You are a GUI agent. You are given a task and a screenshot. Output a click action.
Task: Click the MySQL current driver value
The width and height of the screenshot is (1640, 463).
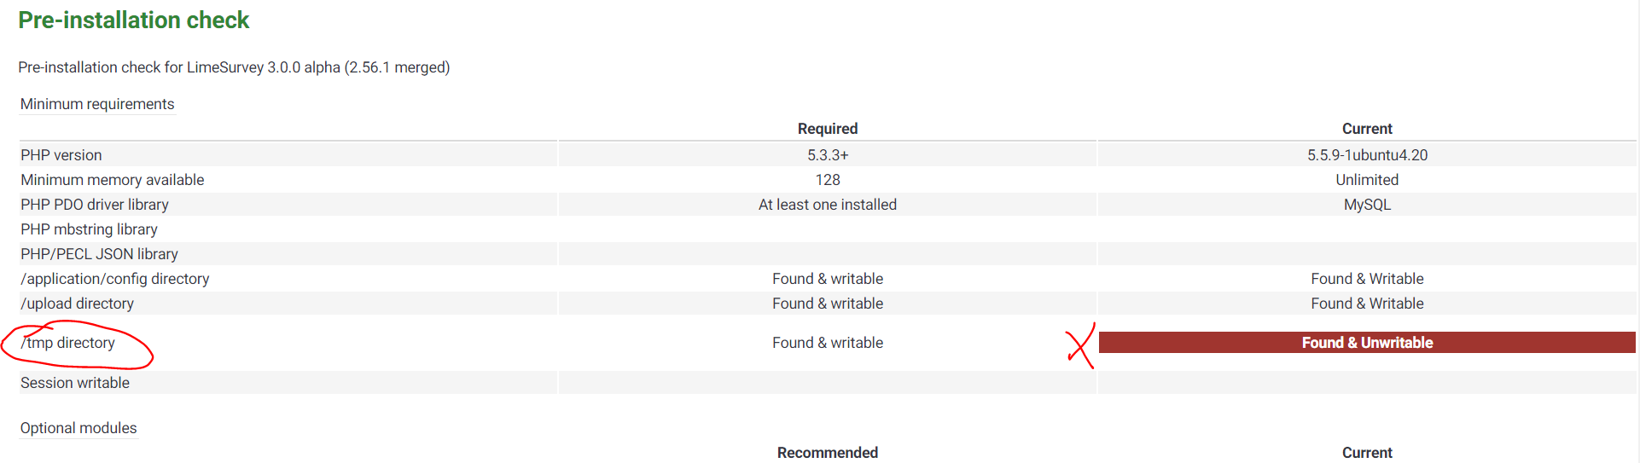pyautogui.click(x=1367, y=205)
